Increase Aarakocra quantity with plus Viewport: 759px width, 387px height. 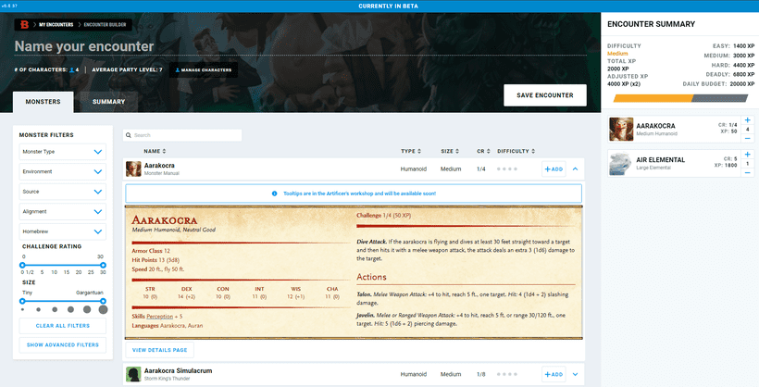coord(747,120)
